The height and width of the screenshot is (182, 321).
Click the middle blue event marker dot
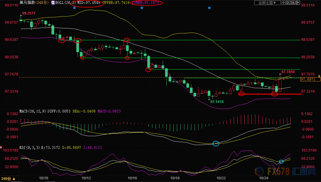(x=142, y=8)
